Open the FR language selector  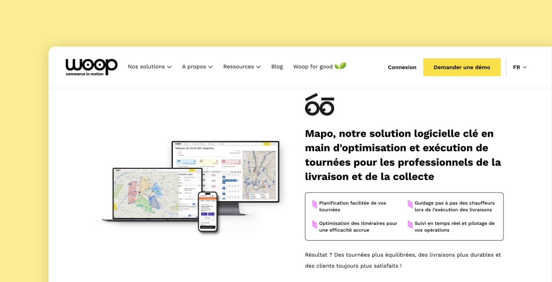[519, 67]
